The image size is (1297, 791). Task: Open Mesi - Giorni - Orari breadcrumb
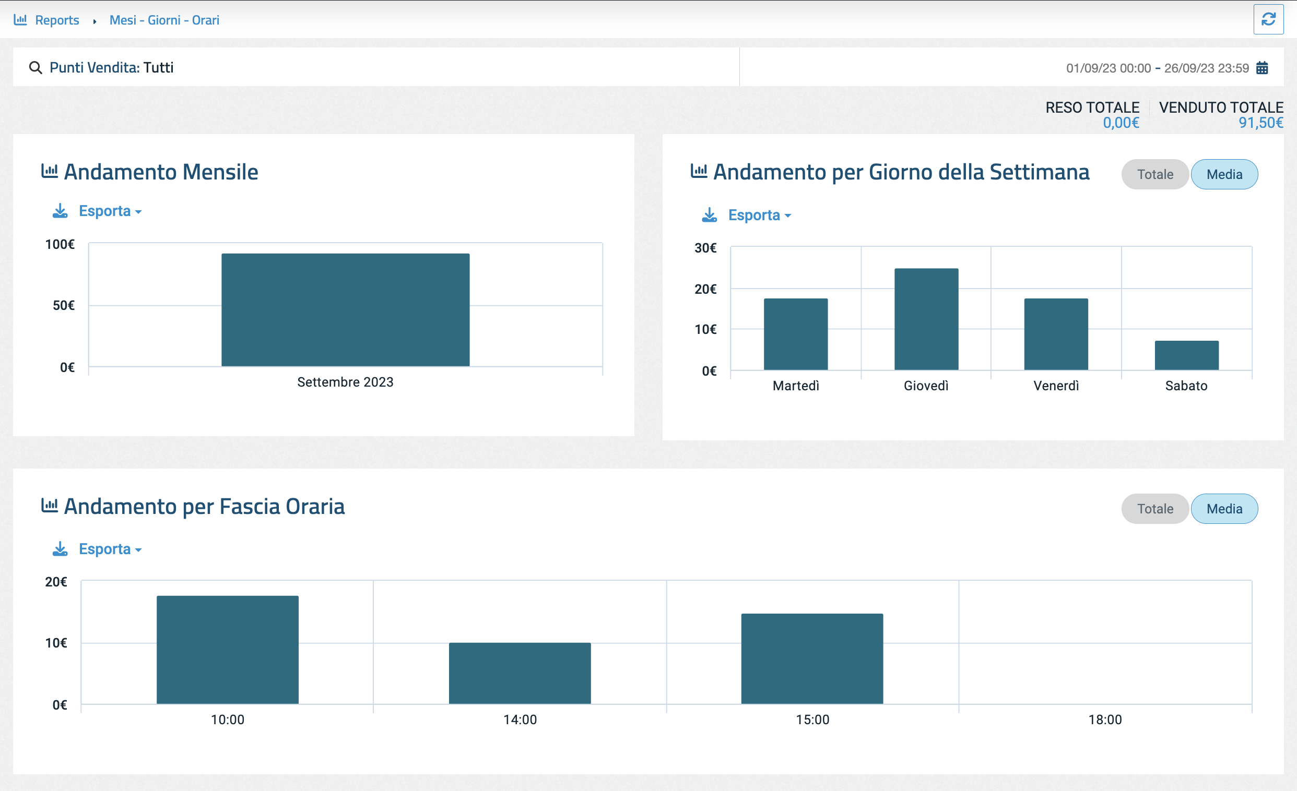[164, 20]
